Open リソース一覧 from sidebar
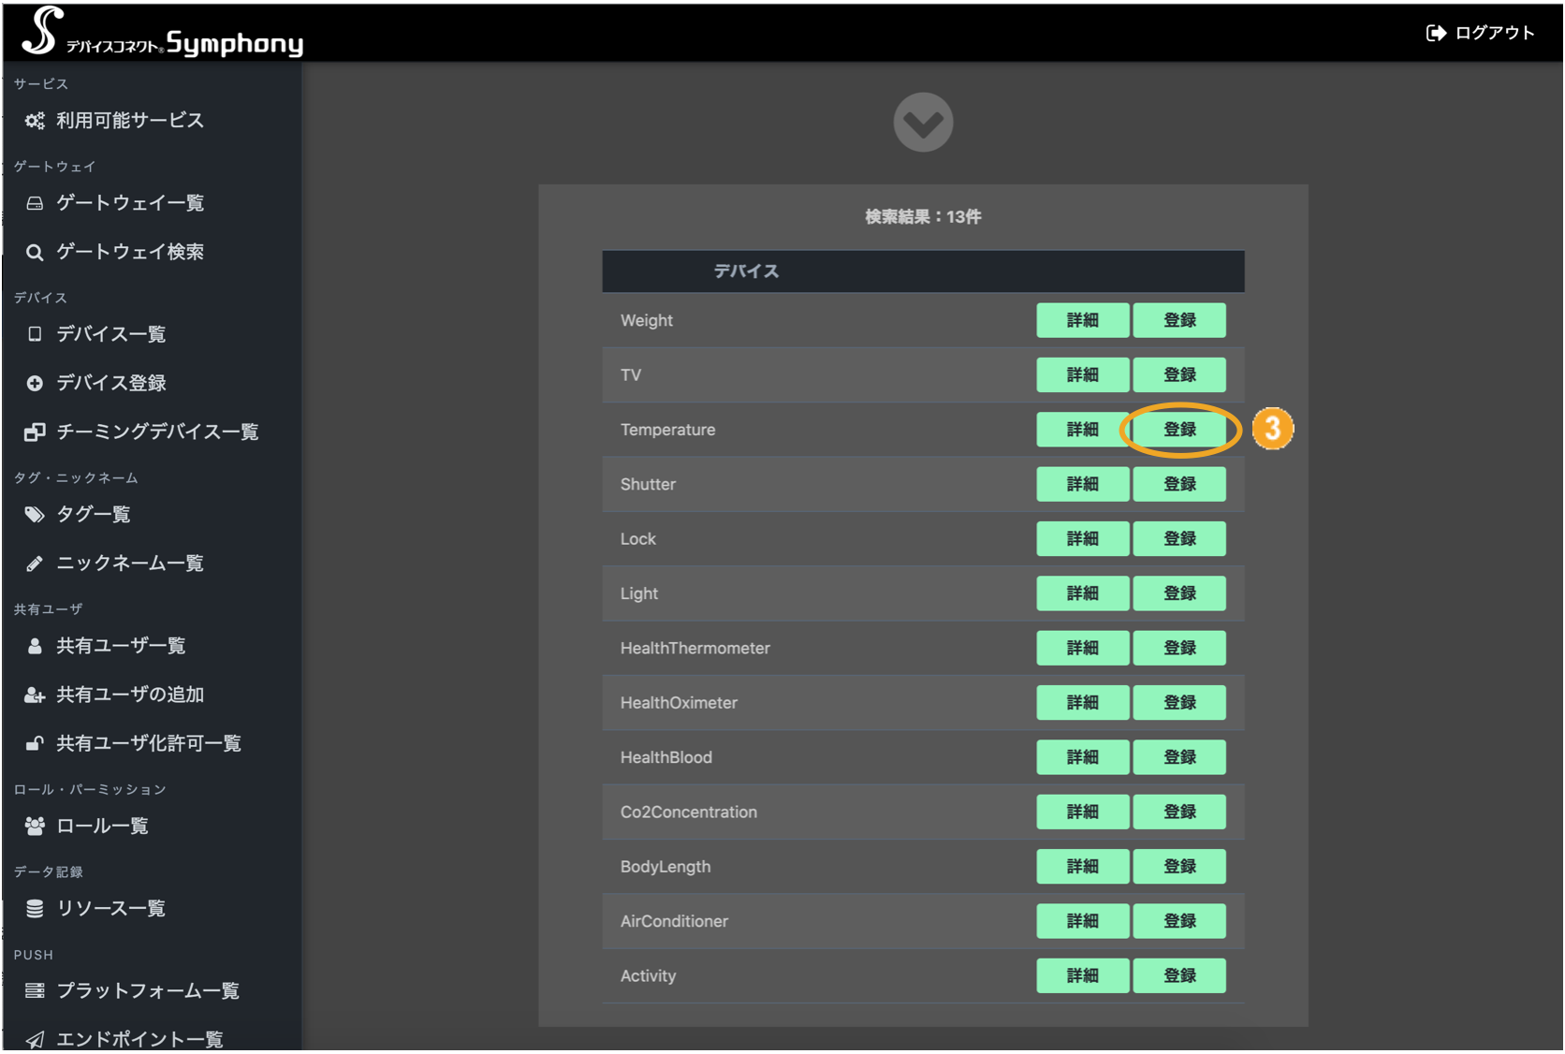 (x=110, y=908)
